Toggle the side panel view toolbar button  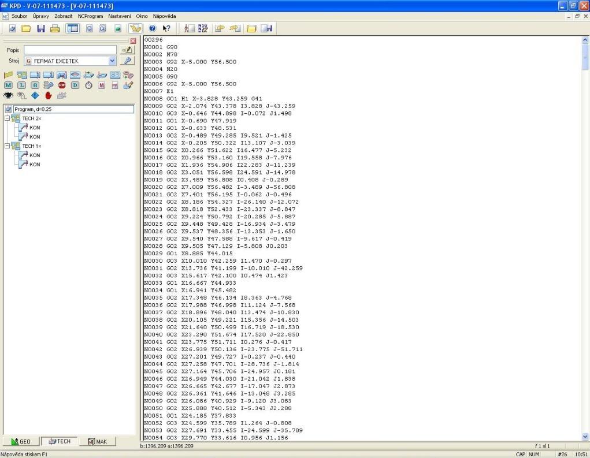(73, 28)
